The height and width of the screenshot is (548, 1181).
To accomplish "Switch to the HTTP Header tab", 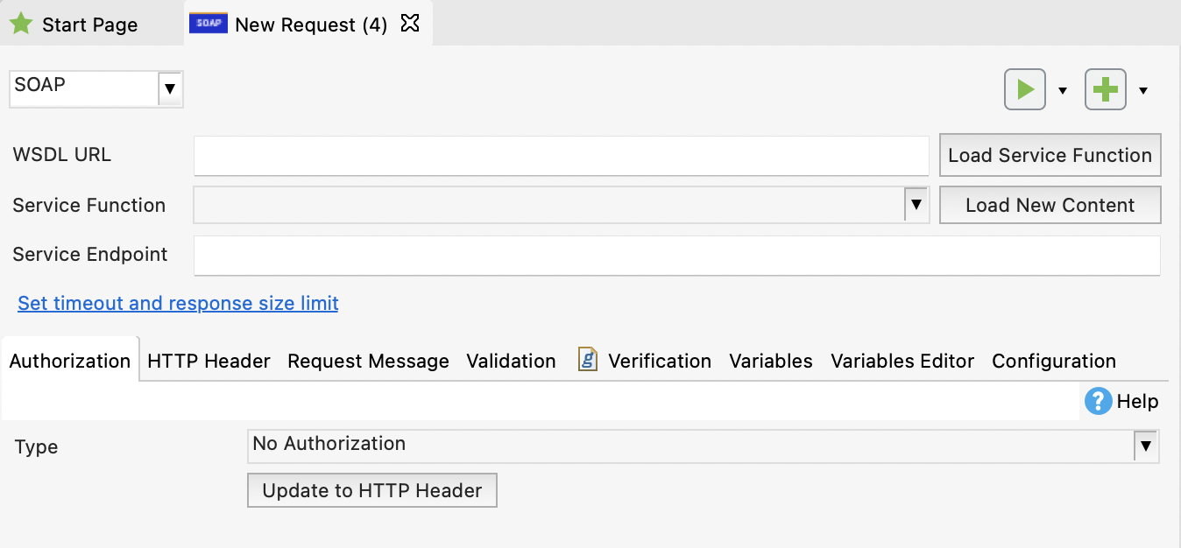I will (x=208, y=361).
